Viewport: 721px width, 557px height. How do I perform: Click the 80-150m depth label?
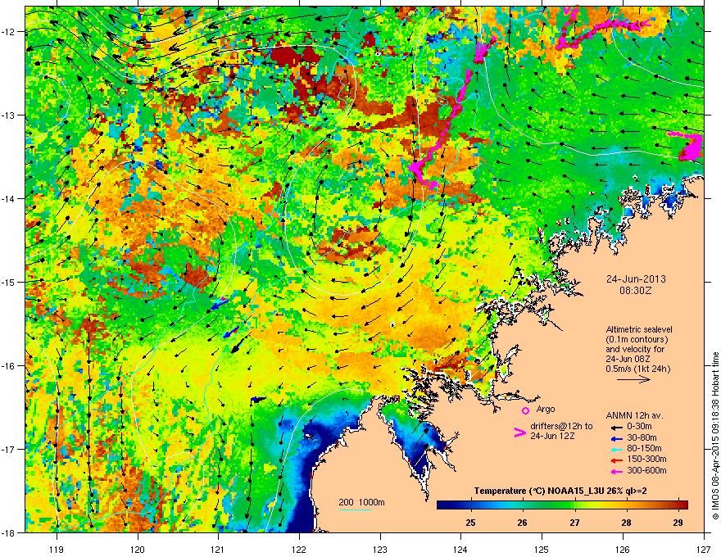pos(644,449)
